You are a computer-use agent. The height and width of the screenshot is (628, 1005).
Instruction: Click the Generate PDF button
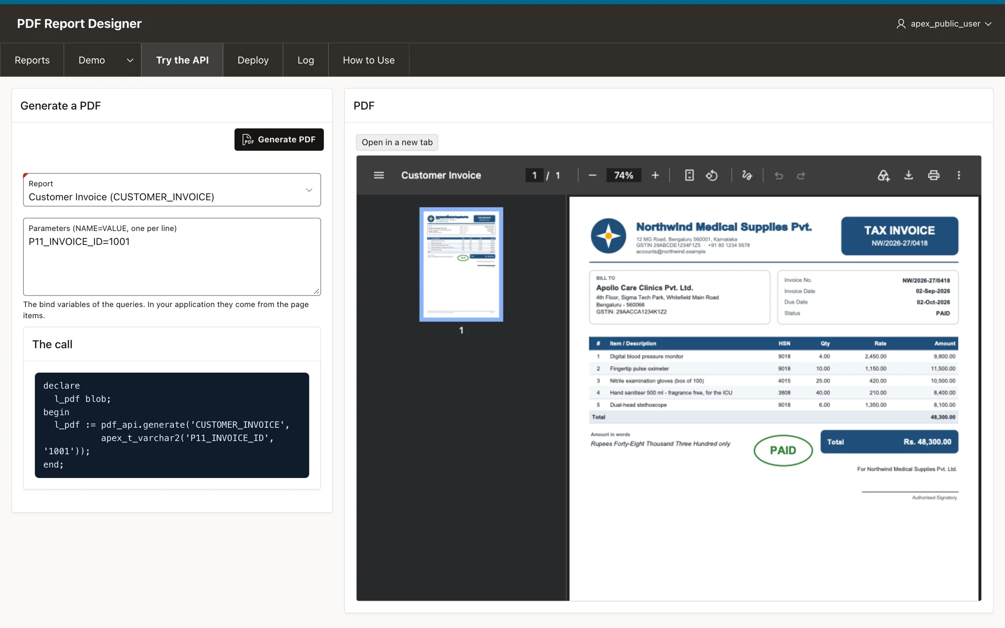pos(279,139)
